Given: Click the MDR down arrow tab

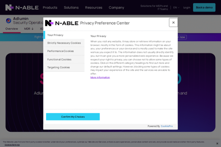Looking at the screenshot, I should [29, 29].
